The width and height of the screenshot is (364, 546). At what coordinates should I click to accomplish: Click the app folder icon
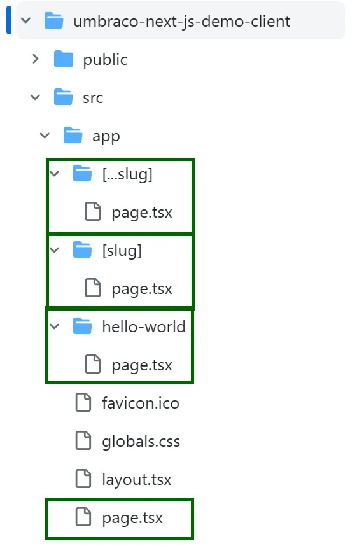(x=73, y=135)
